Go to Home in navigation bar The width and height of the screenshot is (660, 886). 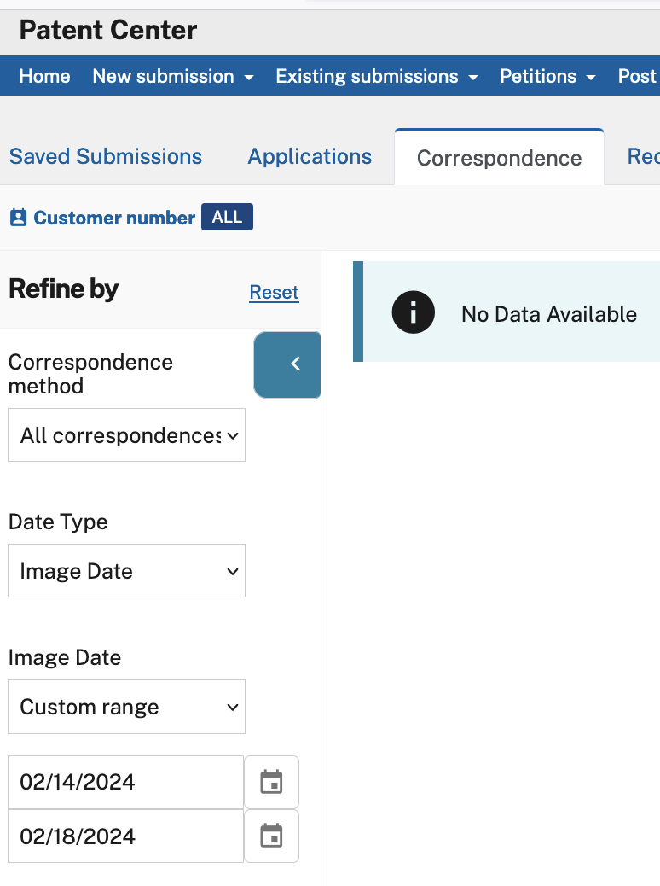(x=44, y=76)
